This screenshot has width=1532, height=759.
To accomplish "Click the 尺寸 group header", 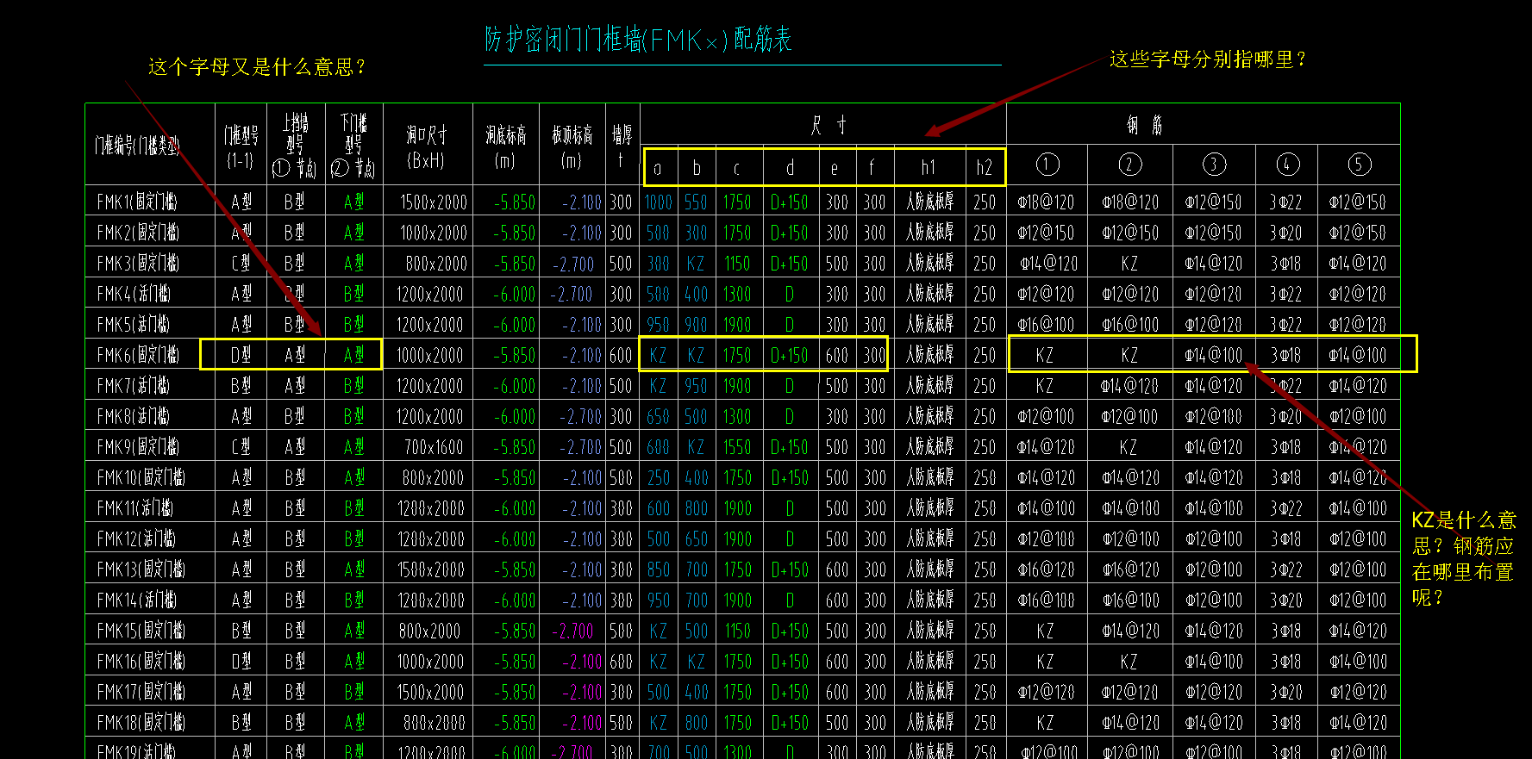I will coord(828,125).
